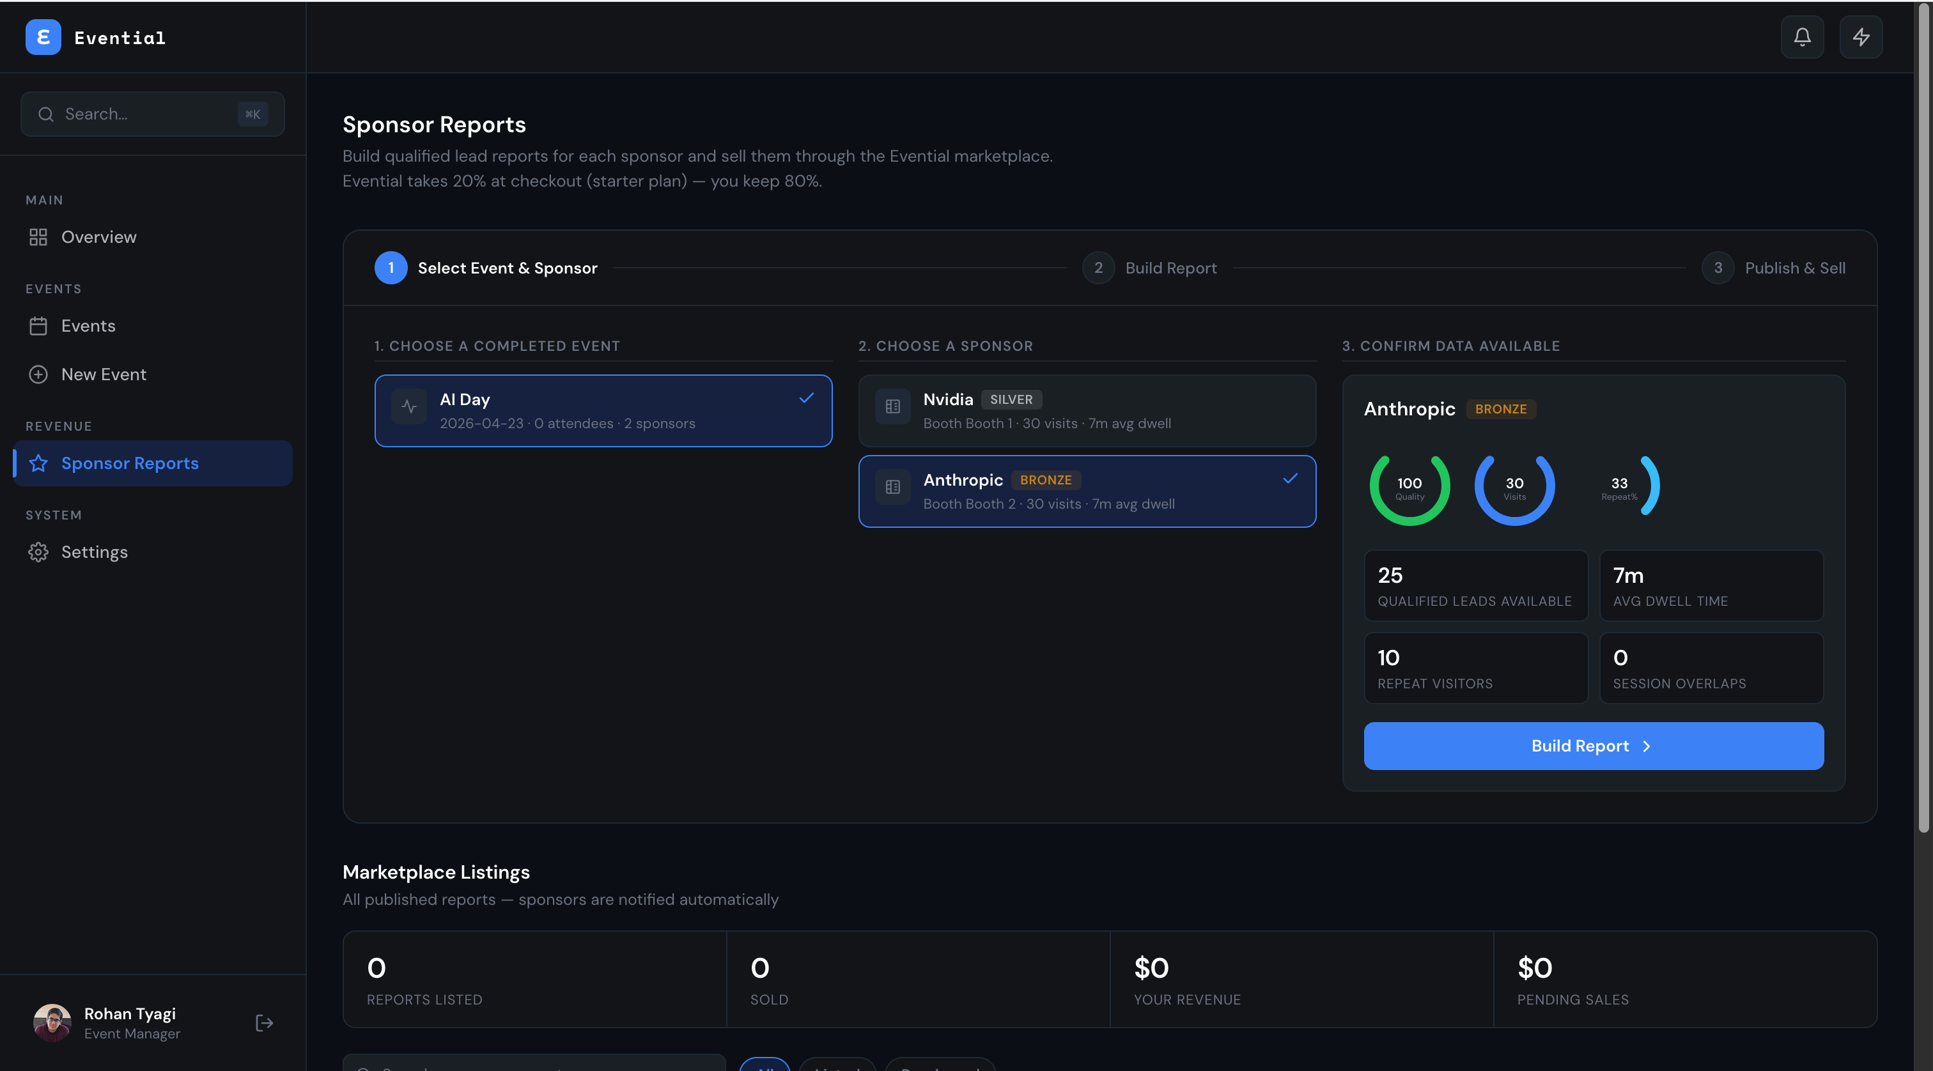Screen dimensions: 1933x1071
Task: Click the Build Report button
Action: coord(1593,746)
